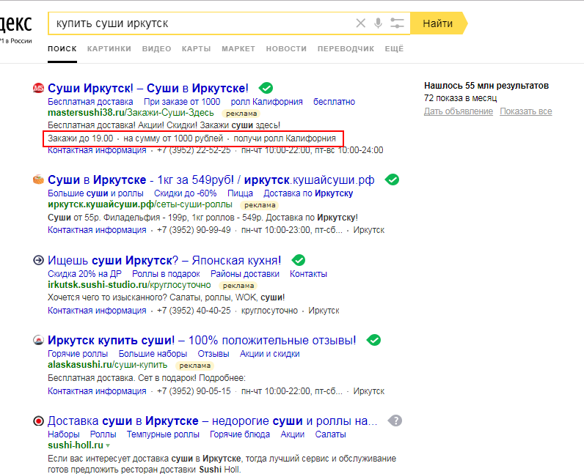This screenshot has height=474, width=584.
Task: Open Суши Иркутск! – Суши в Иркутске! result
Action: click(148, 88)
